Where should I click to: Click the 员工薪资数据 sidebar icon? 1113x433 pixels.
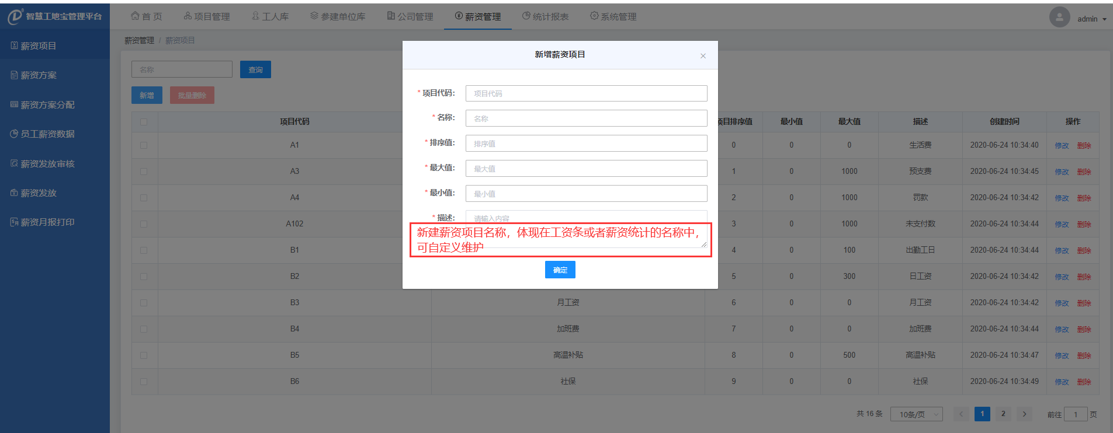tap(14, 134)
